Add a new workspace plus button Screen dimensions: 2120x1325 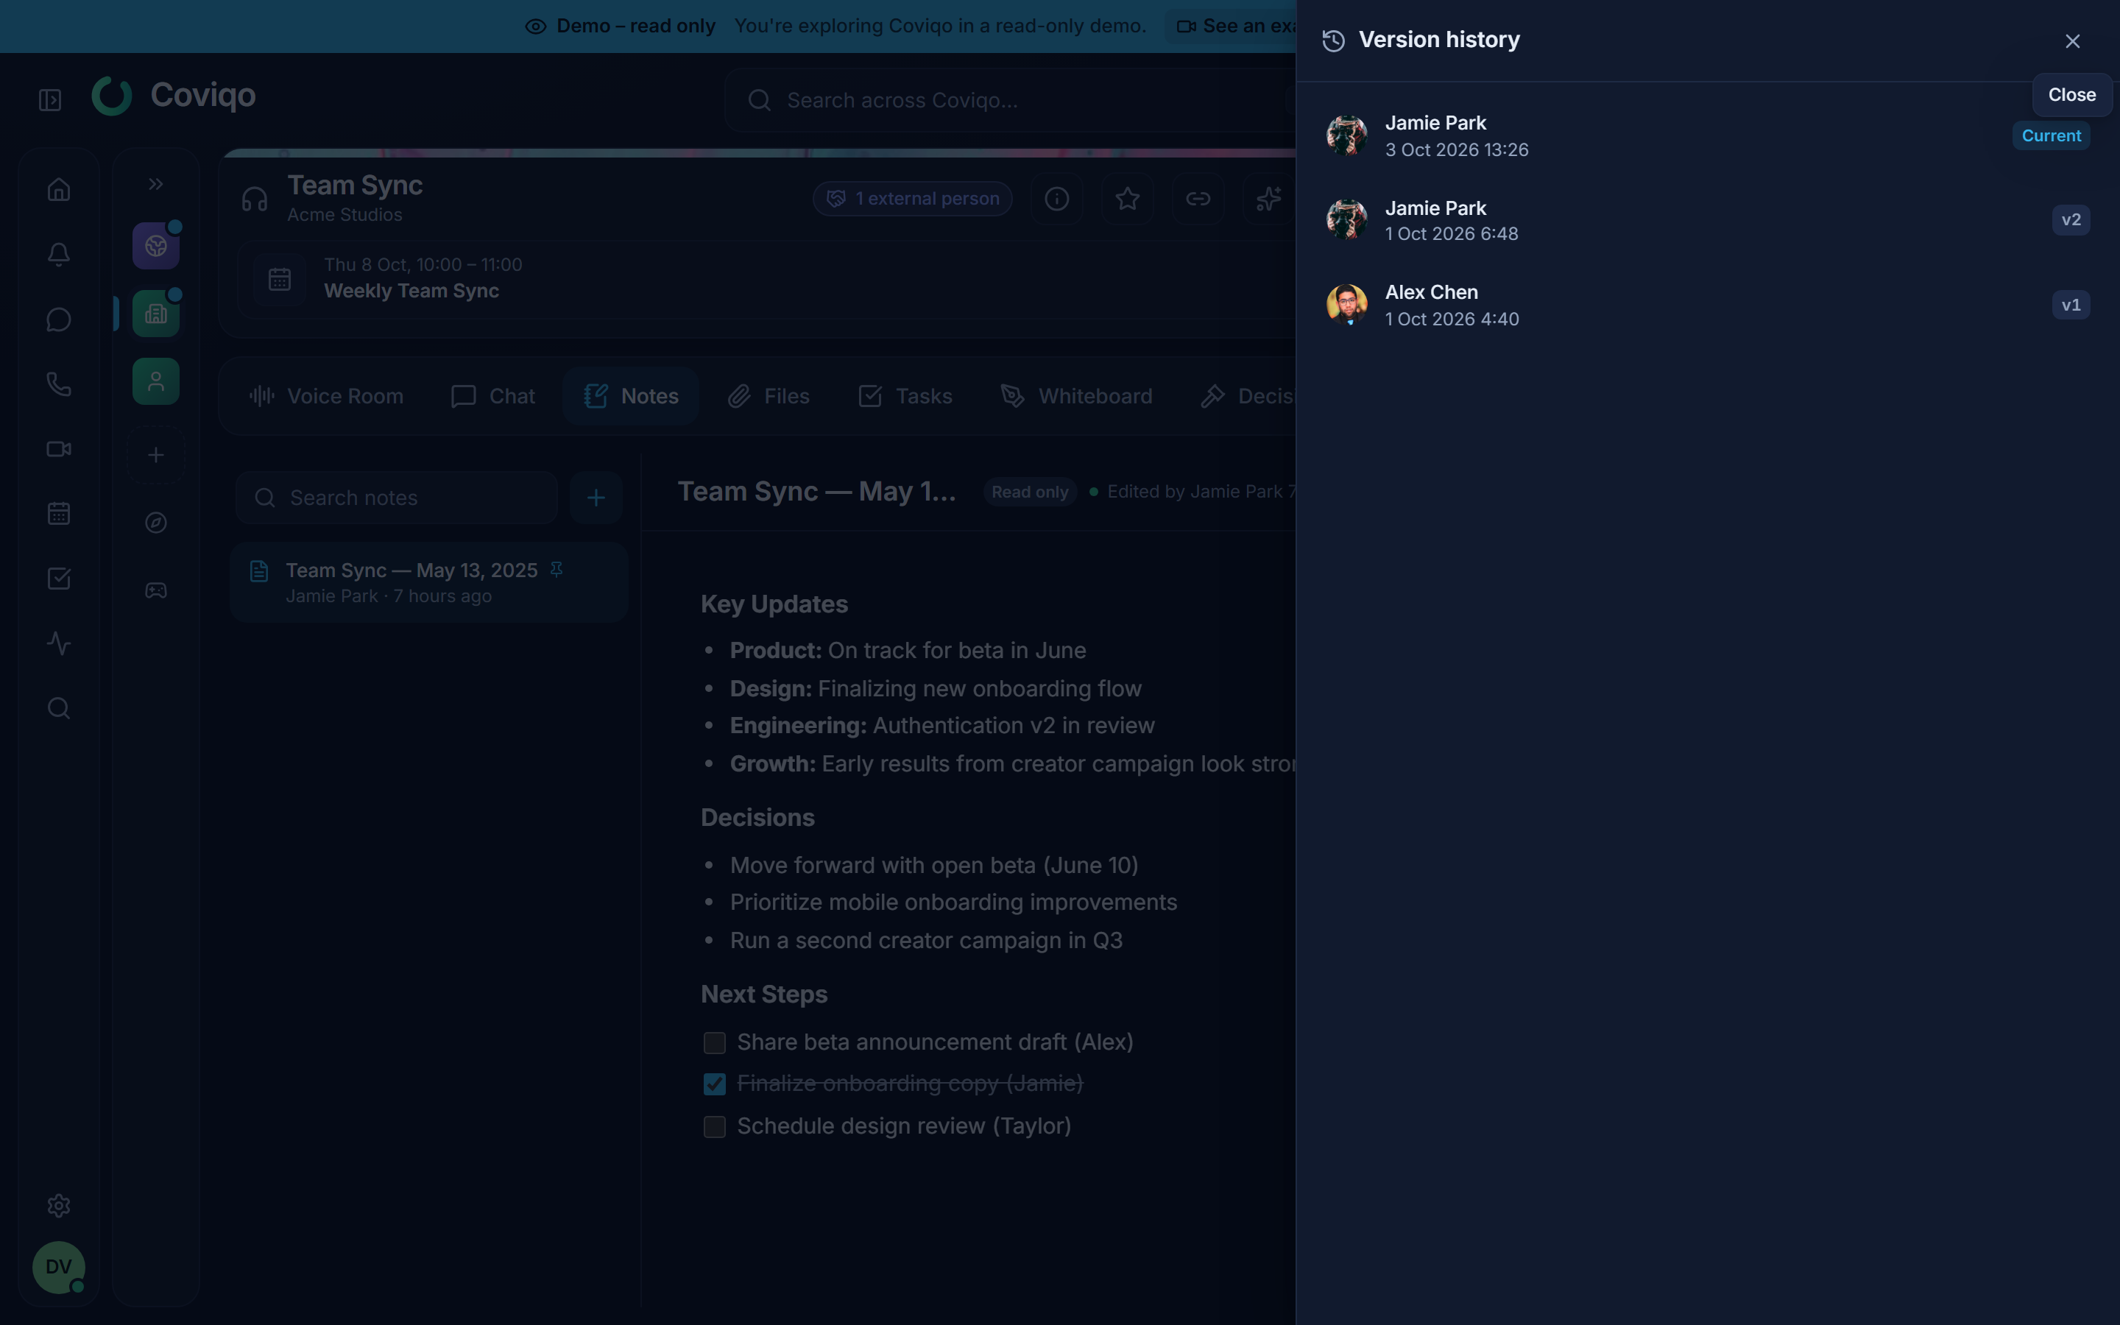[156, 455]
